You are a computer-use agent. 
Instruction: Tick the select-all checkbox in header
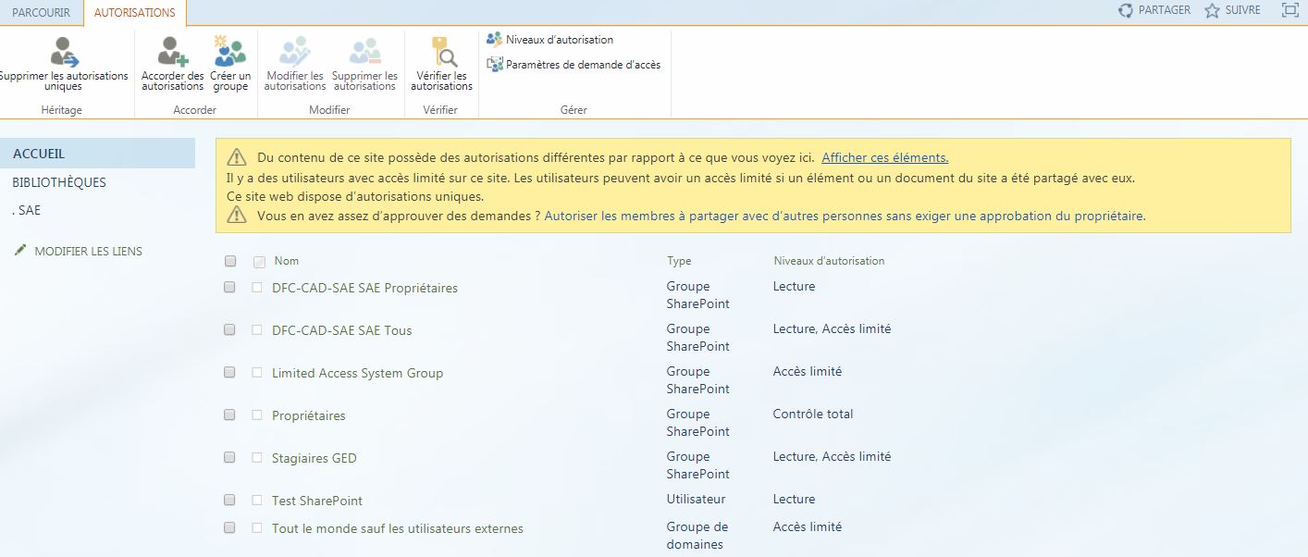click(x=230, y=262)
